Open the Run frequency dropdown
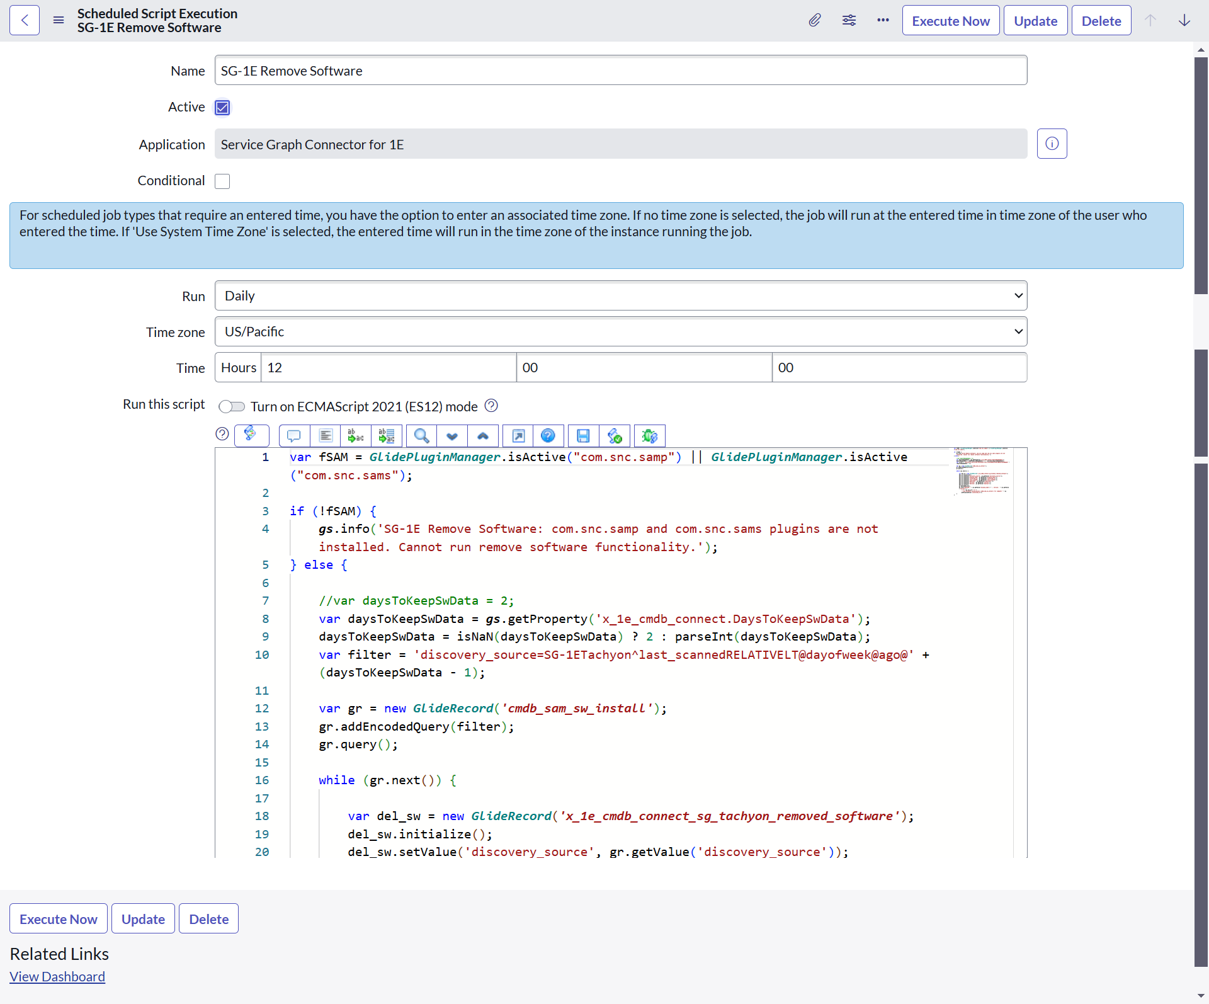Viewport: 1209px width, 1004px height. click(620, 295)
